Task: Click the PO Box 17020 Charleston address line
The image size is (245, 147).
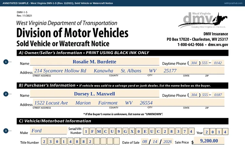Action: (x=197, y=39)
